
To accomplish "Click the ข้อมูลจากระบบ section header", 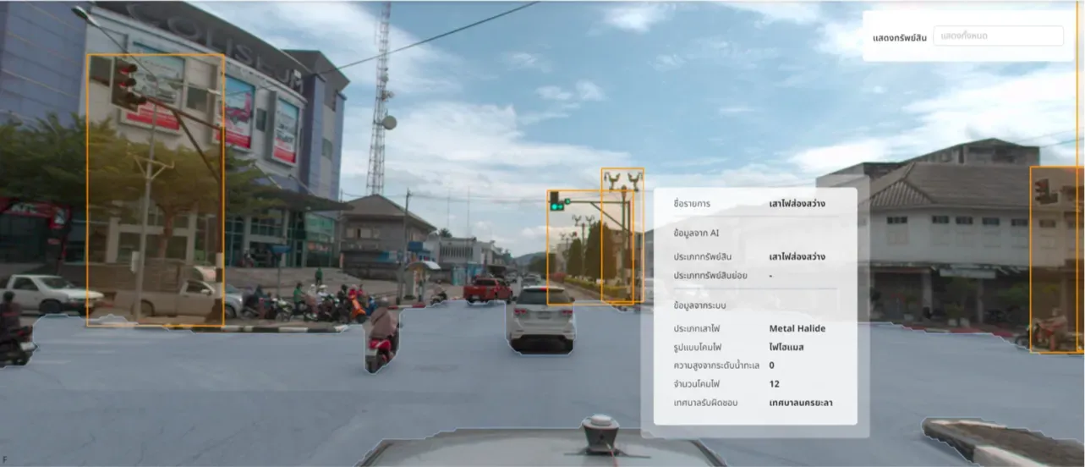I will click(701, 304).
